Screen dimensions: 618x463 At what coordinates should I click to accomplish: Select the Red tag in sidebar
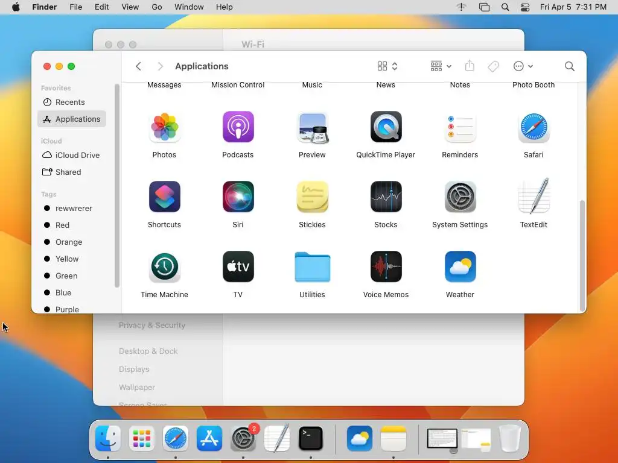(72, 225)
